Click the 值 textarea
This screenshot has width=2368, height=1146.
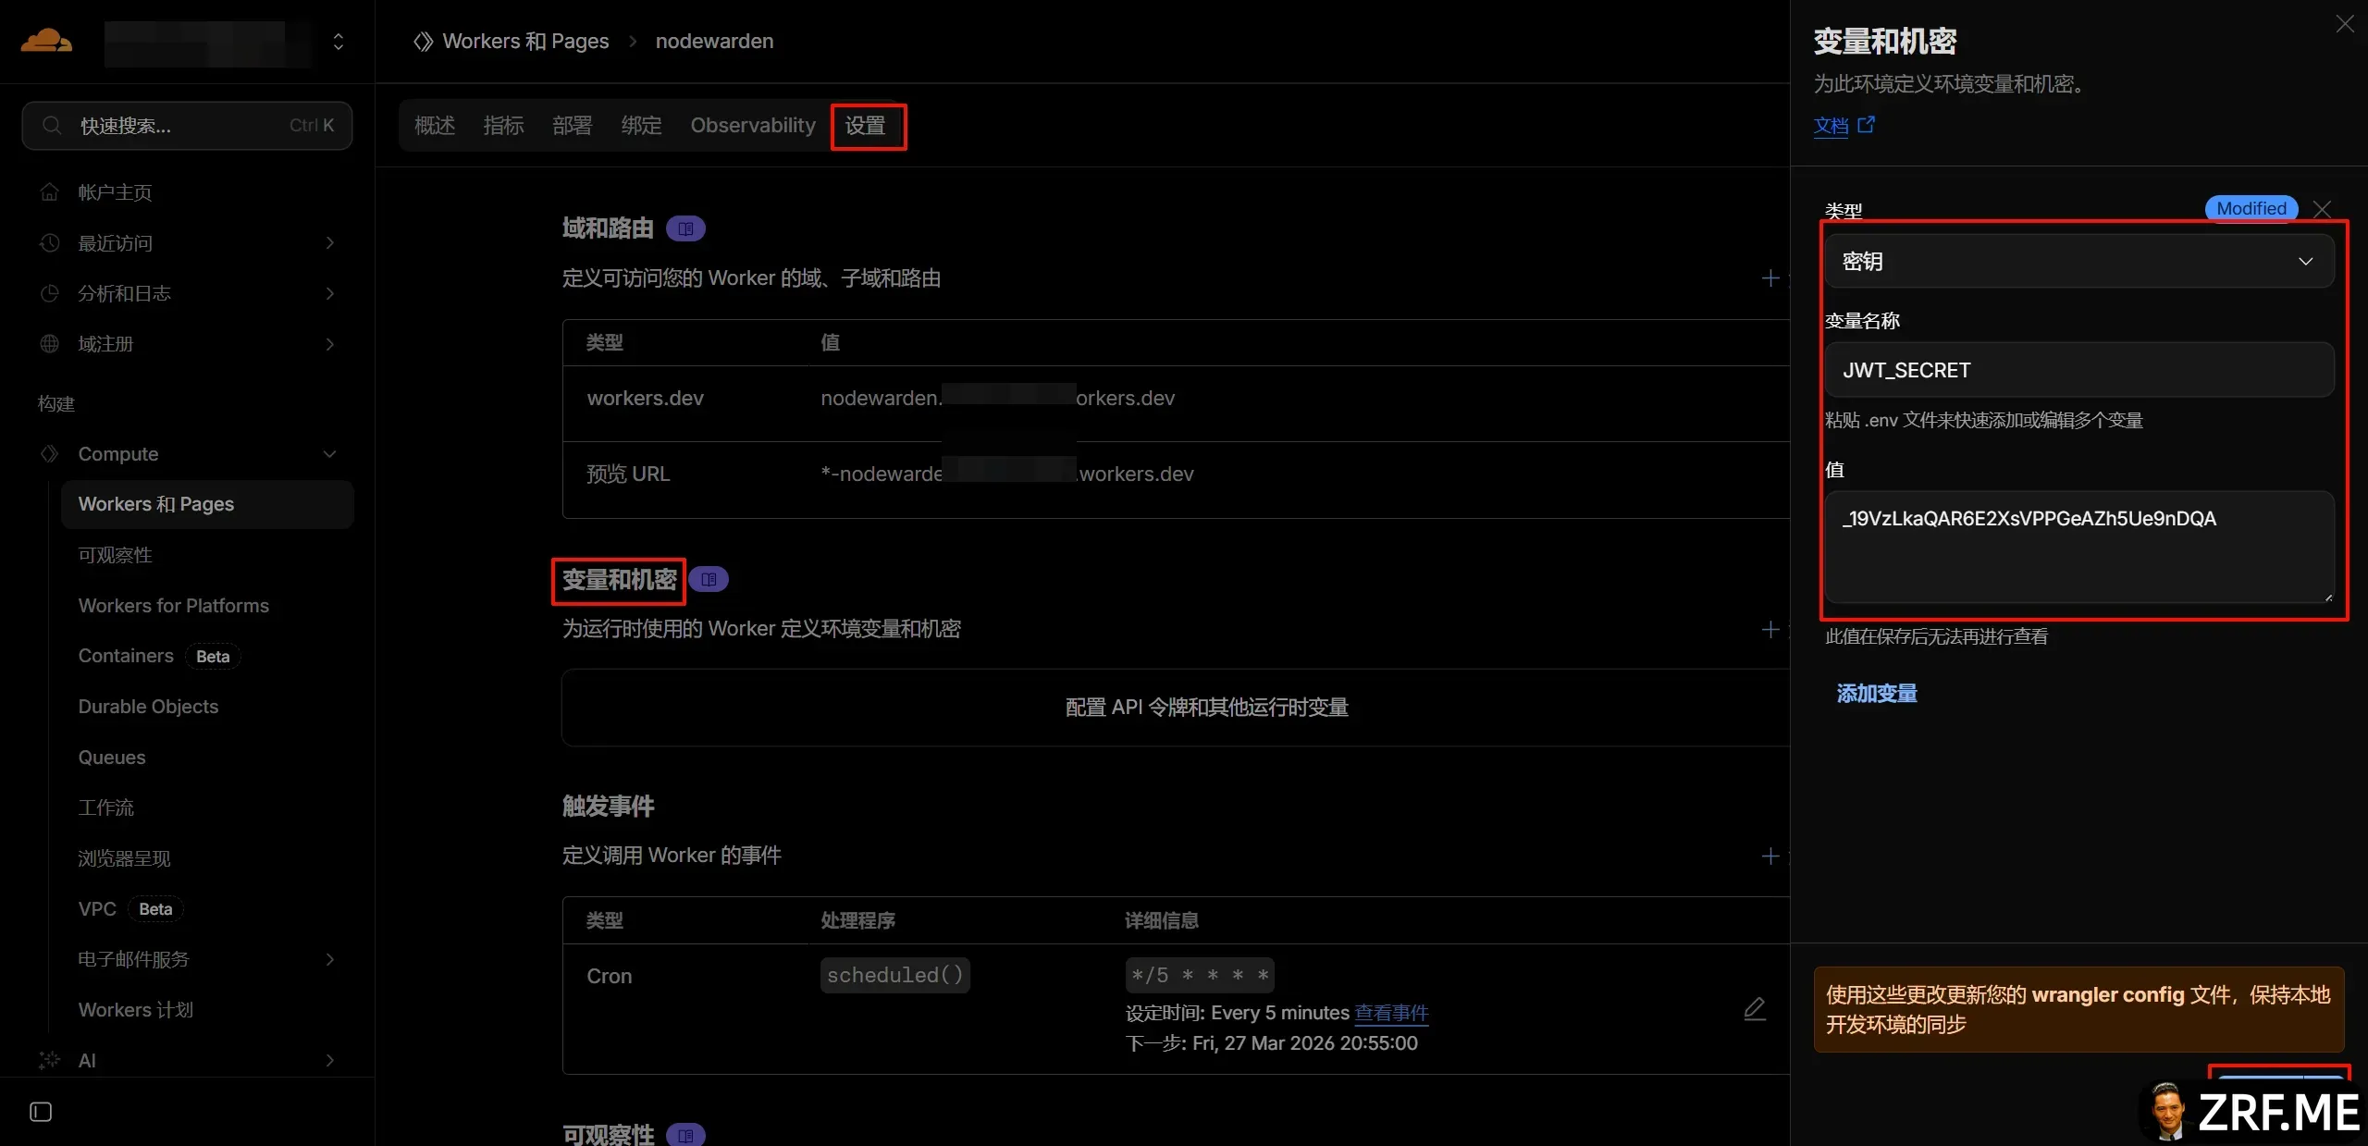tap(2078, 547)
